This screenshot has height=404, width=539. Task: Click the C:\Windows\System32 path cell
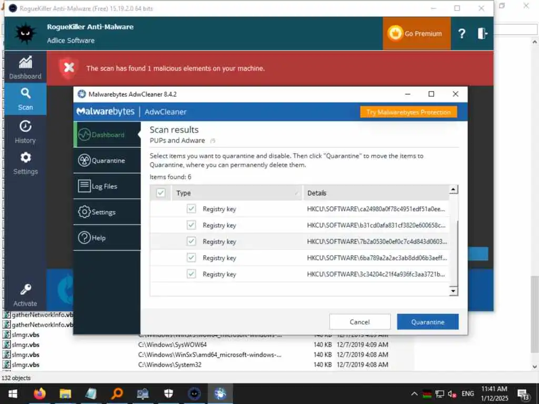[x=169, y=365]
